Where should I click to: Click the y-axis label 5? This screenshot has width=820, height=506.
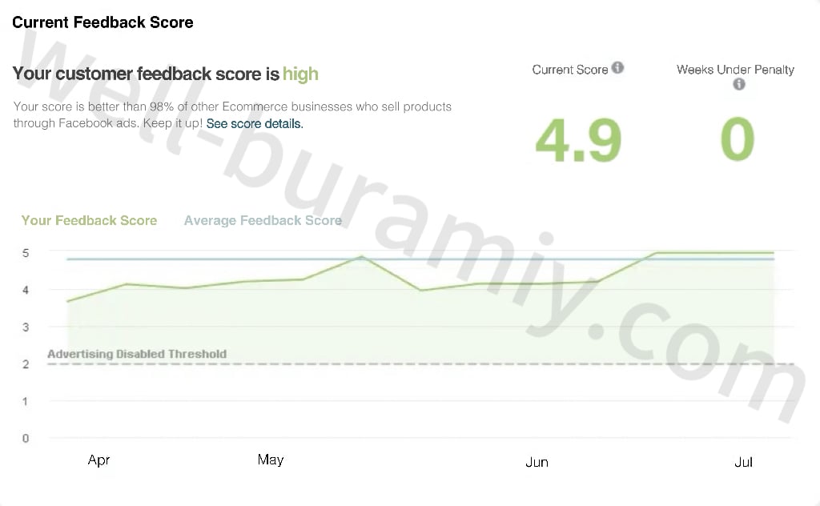pyautogui.click(x=26, y=253)
